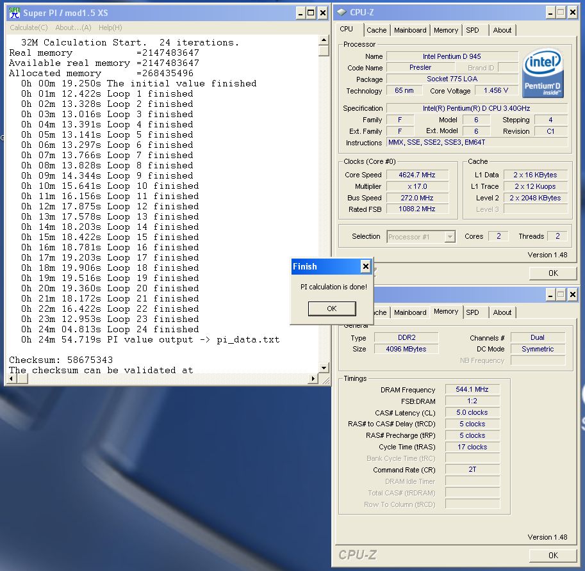Click the Command Rate value '2T'
The width and height of the screenshot is (585, 571).
[472, 470]
